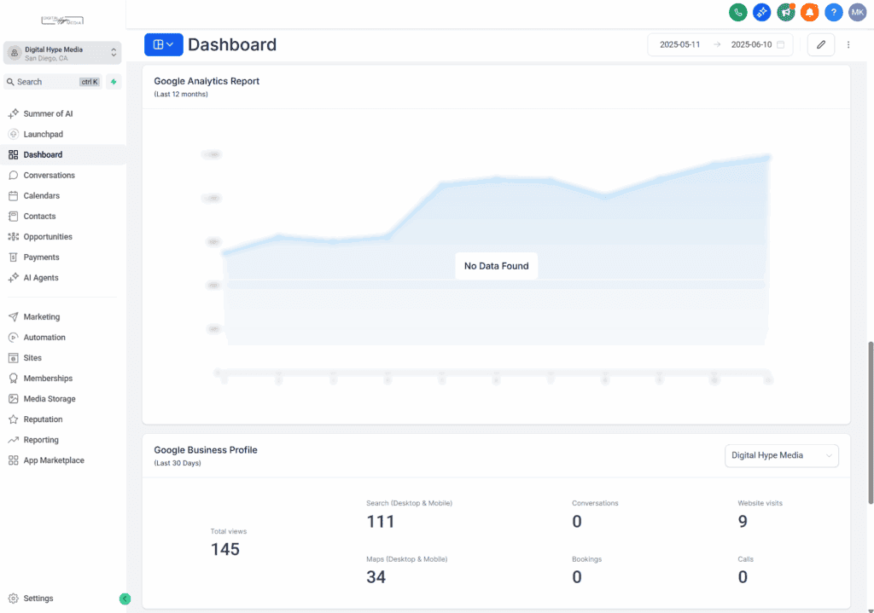Viewport: 874px width, 613px height.
Task: Collapse sidebar with green arrow button
Action: coord(125,599)
